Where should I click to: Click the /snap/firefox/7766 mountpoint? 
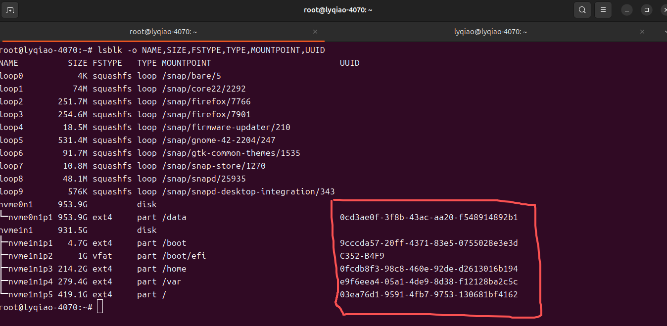pyautogui.click(x=206, y=101)
